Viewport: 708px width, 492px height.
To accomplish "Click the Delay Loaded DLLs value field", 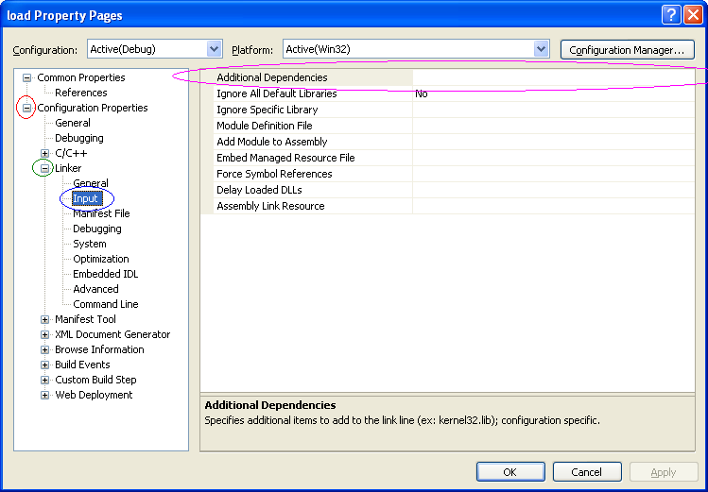I will pos(553,190).
